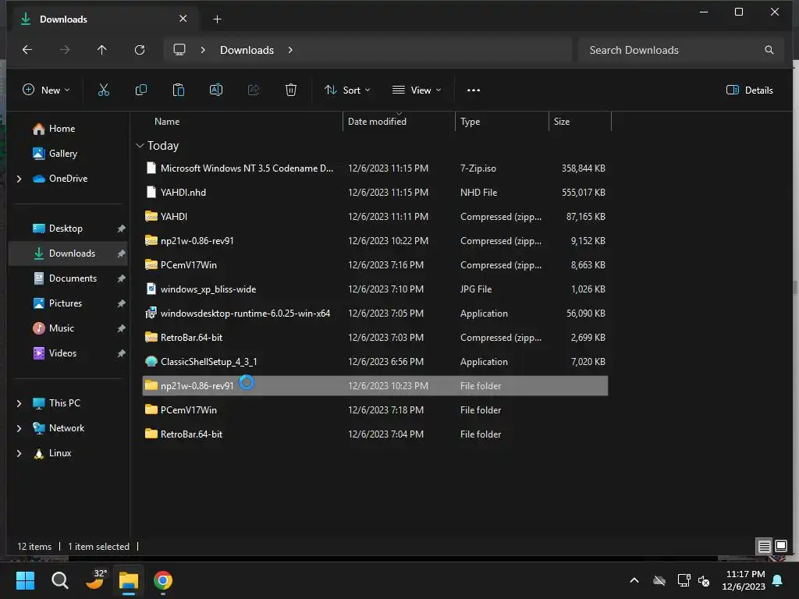Viewport: 799px width, 599px height.
Task: Close the Downloads tab
Action: (183, 19)
